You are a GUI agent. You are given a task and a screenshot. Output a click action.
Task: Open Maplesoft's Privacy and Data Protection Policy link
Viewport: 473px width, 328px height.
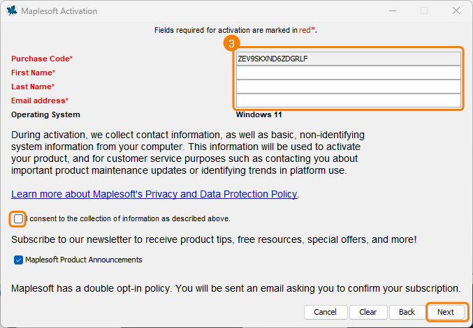coord(154,194)
